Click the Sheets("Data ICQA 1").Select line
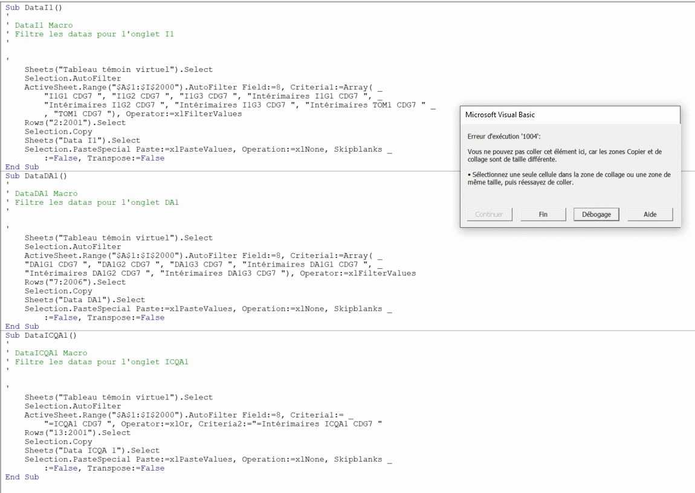Screen dimensions: 695x493 click(x=92, y=450)
